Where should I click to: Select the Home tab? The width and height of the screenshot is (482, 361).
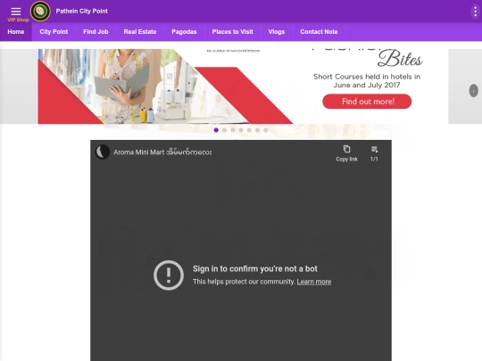tap(16, 32)
